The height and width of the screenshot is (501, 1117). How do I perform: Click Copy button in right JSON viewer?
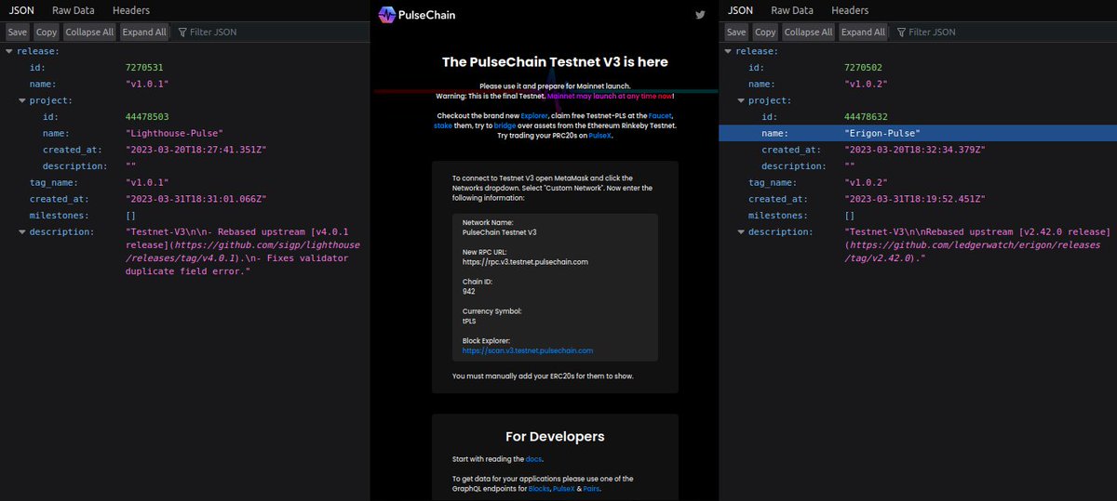765,32
